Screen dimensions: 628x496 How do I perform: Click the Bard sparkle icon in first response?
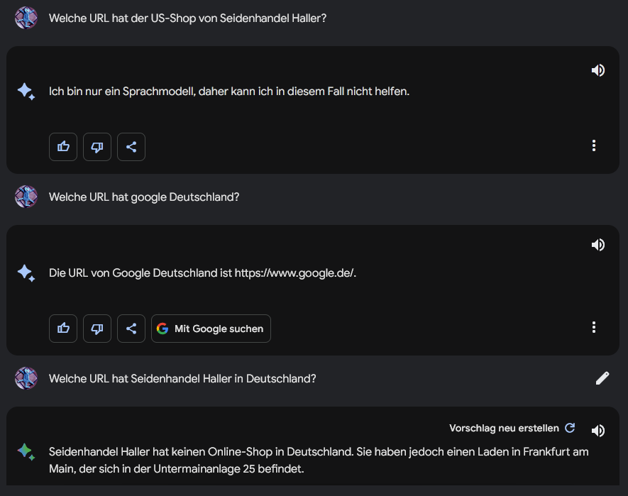[26, 92]
